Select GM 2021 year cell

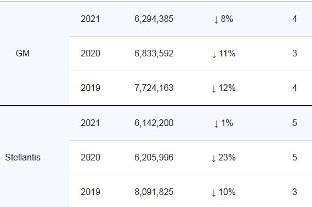90,19
